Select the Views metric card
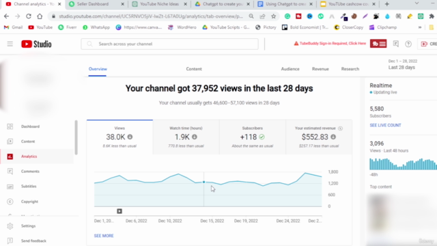Image resolution: width=437 pixels, height=246 pixels. click(119, 137)
